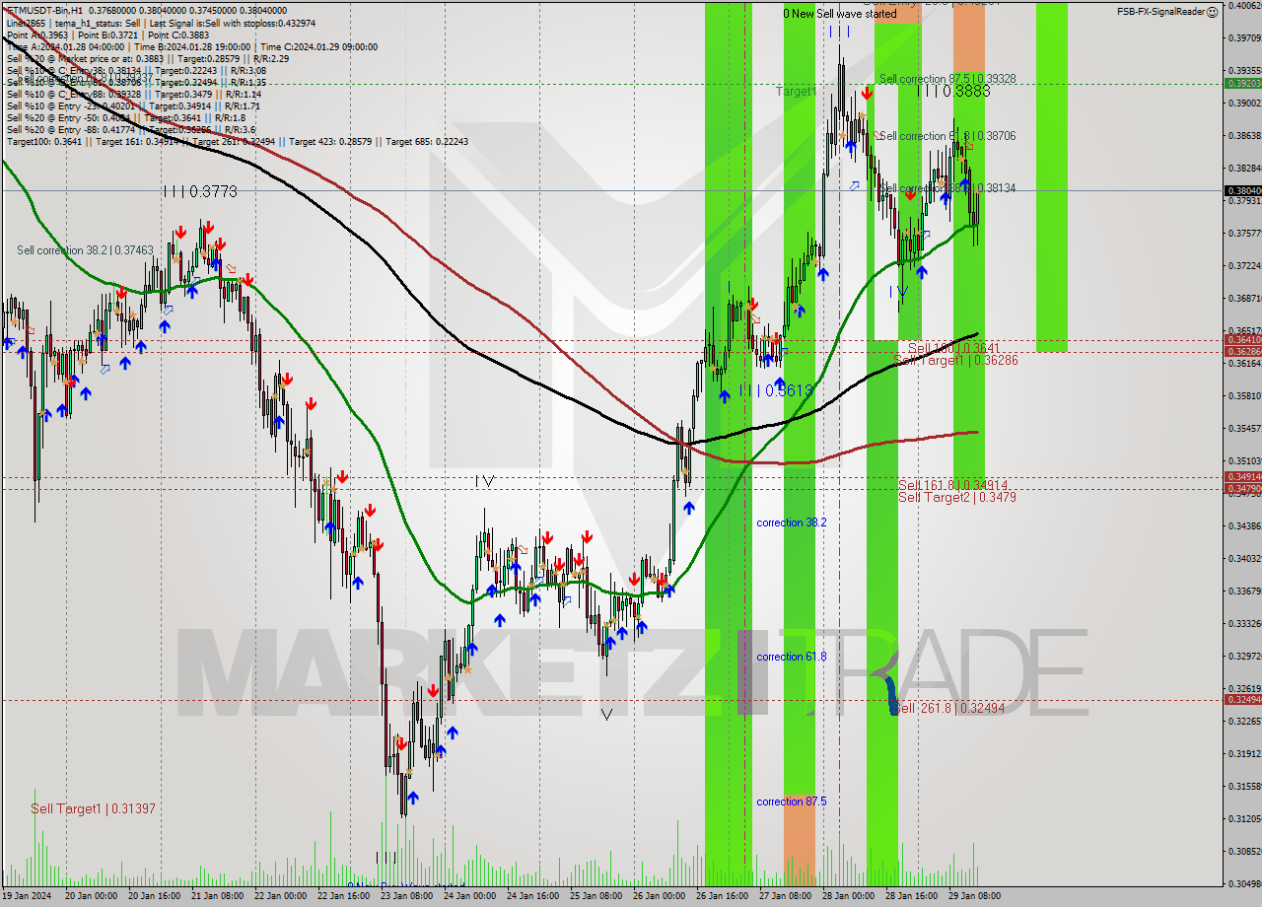Select 'Sell Target1 | 0.36286' label

(x=956, y=361)
